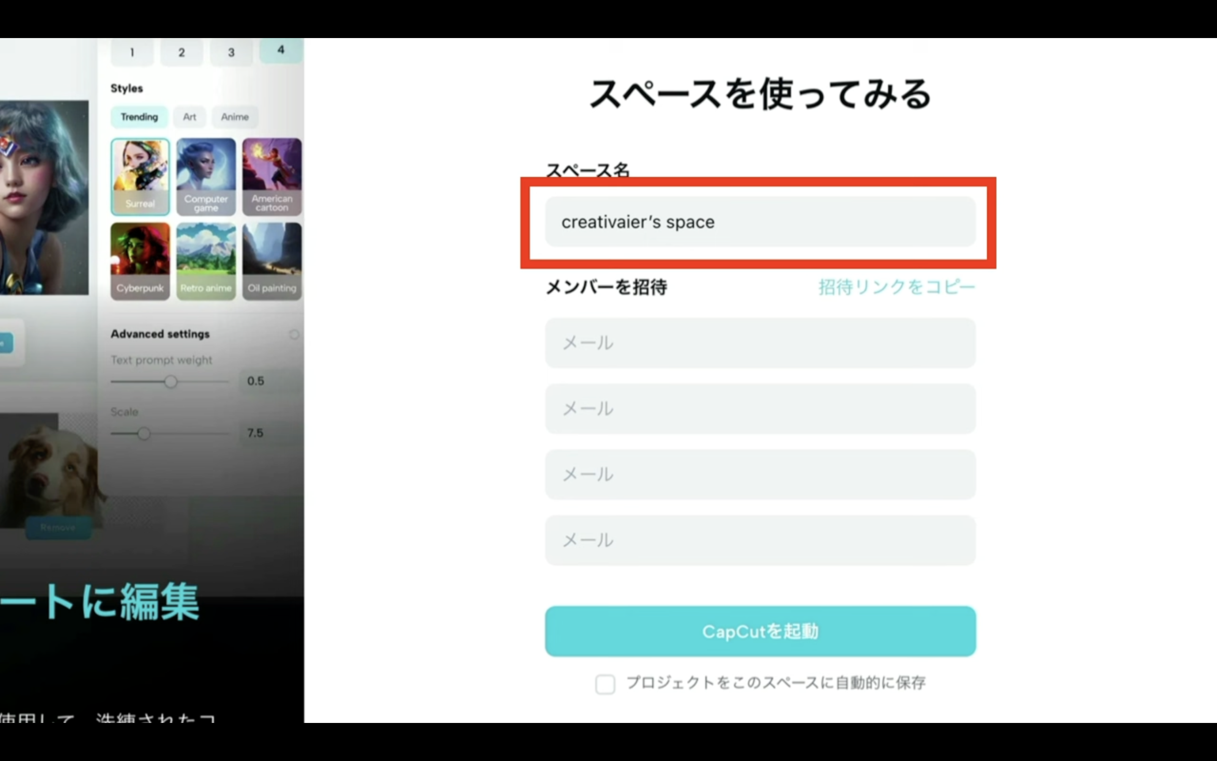This screenshot has height=761, width=1217.
Task: Click the second メール invite field
Action: pyautogui.click(x=760, y=408)
